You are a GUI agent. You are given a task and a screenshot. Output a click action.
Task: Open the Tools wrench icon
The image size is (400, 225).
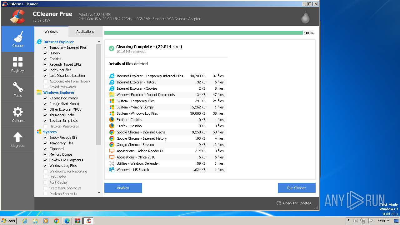(x=18, y=87)
